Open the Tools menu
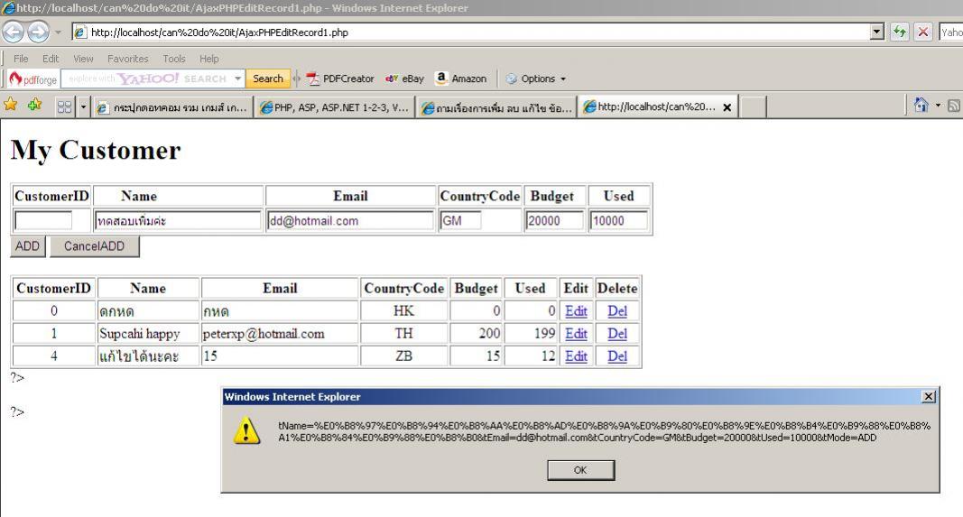The image size is (963, 517). pyautogui.click(x=174, y=59)
